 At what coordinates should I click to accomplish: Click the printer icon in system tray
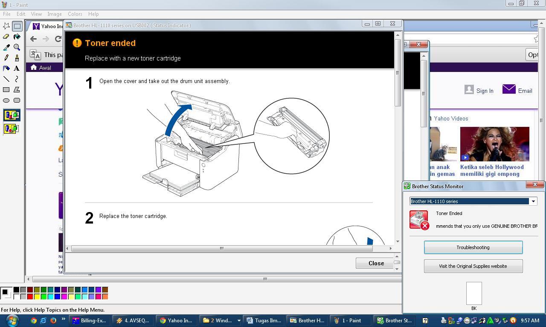pyautogui.click(x=444, y=321)
